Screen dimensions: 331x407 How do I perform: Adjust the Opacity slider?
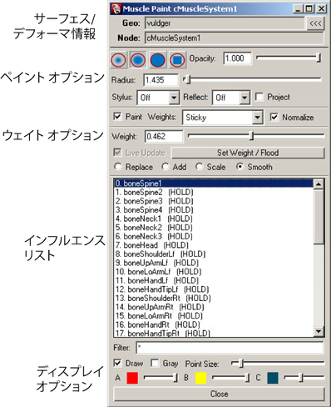[x=289, y=58]
